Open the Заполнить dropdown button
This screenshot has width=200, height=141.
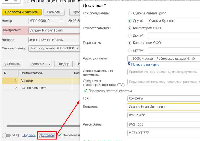coord(40,64)
